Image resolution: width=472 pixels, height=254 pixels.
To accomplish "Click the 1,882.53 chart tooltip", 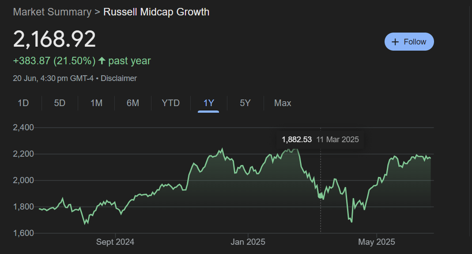I will tap(320, 140).
